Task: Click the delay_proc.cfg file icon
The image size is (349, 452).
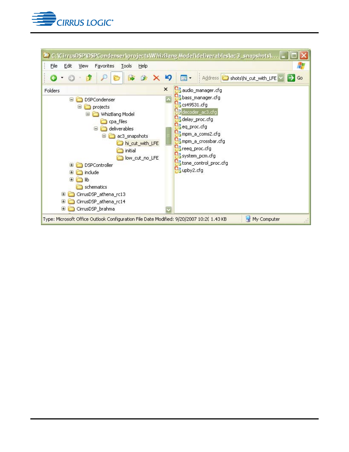Action: (x=178, y=119)
